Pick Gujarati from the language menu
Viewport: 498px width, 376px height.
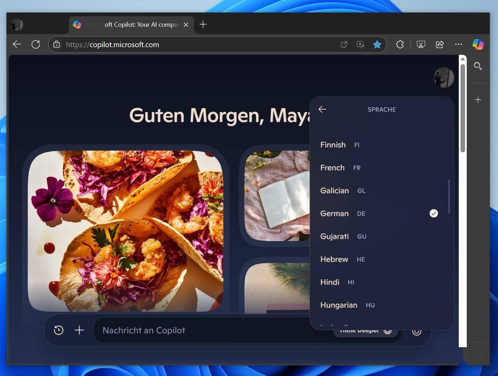(x=335, y=236)
